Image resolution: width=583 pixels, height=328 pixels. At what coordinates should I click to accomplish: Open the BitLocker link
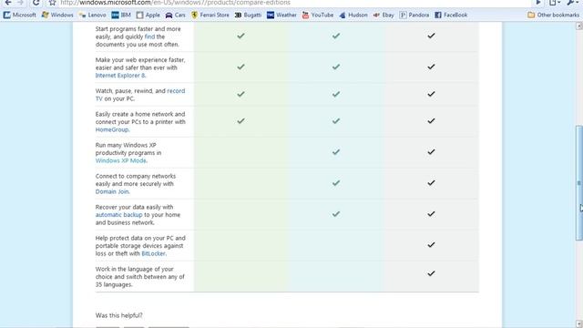[x=153, y=253]
